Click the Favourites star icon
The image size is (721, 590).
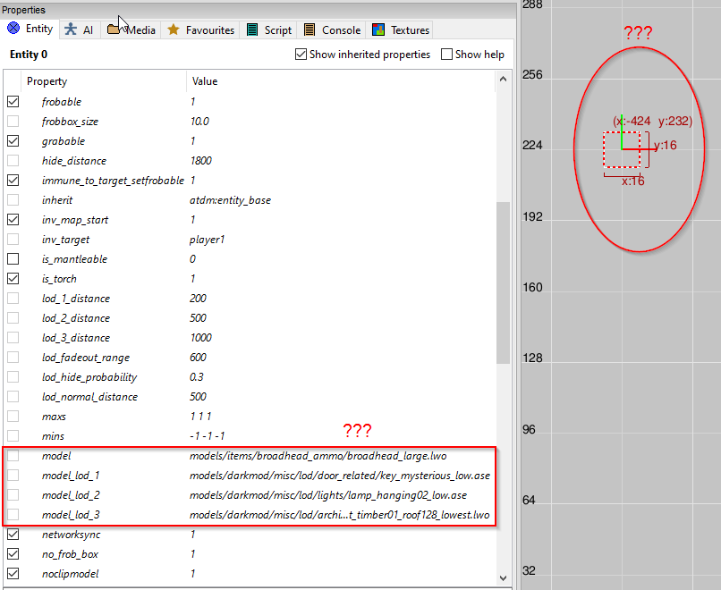point(174,29)
